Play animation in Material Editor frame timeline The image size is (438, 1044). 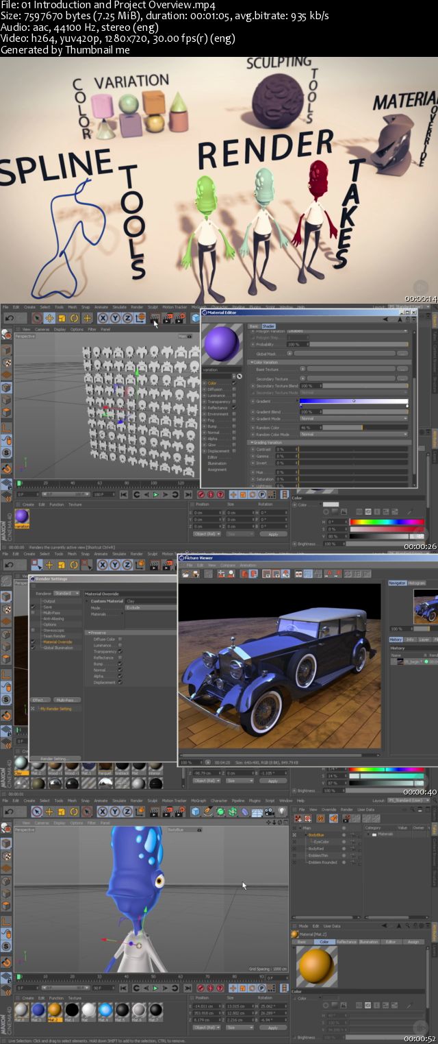(155, 494)
